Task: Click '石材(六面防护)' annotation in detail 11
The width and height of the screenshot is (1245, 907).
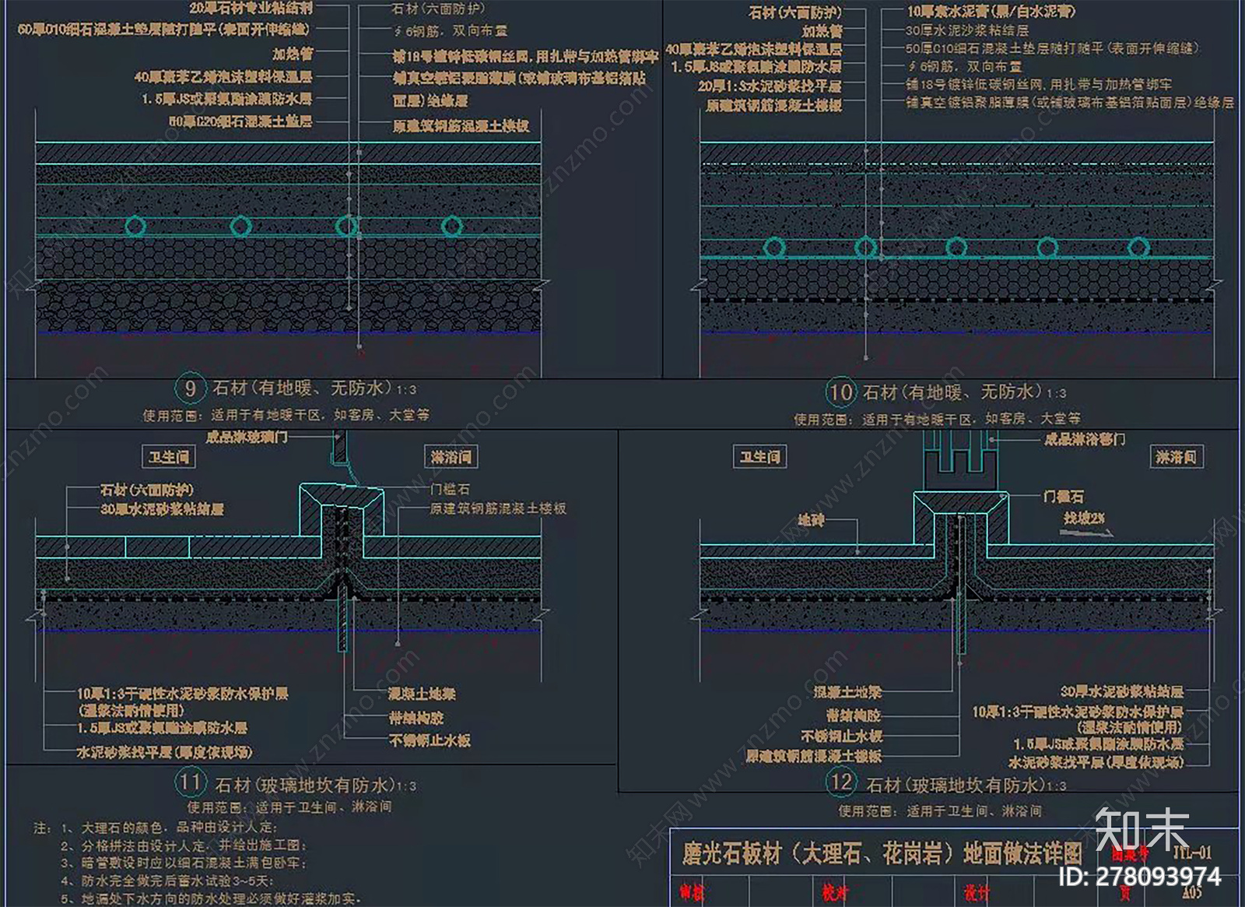Action: [x=147, y=490]
